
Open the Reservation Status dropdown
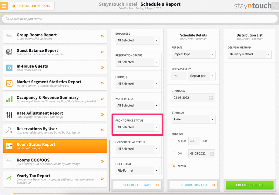tap(137, 62)
